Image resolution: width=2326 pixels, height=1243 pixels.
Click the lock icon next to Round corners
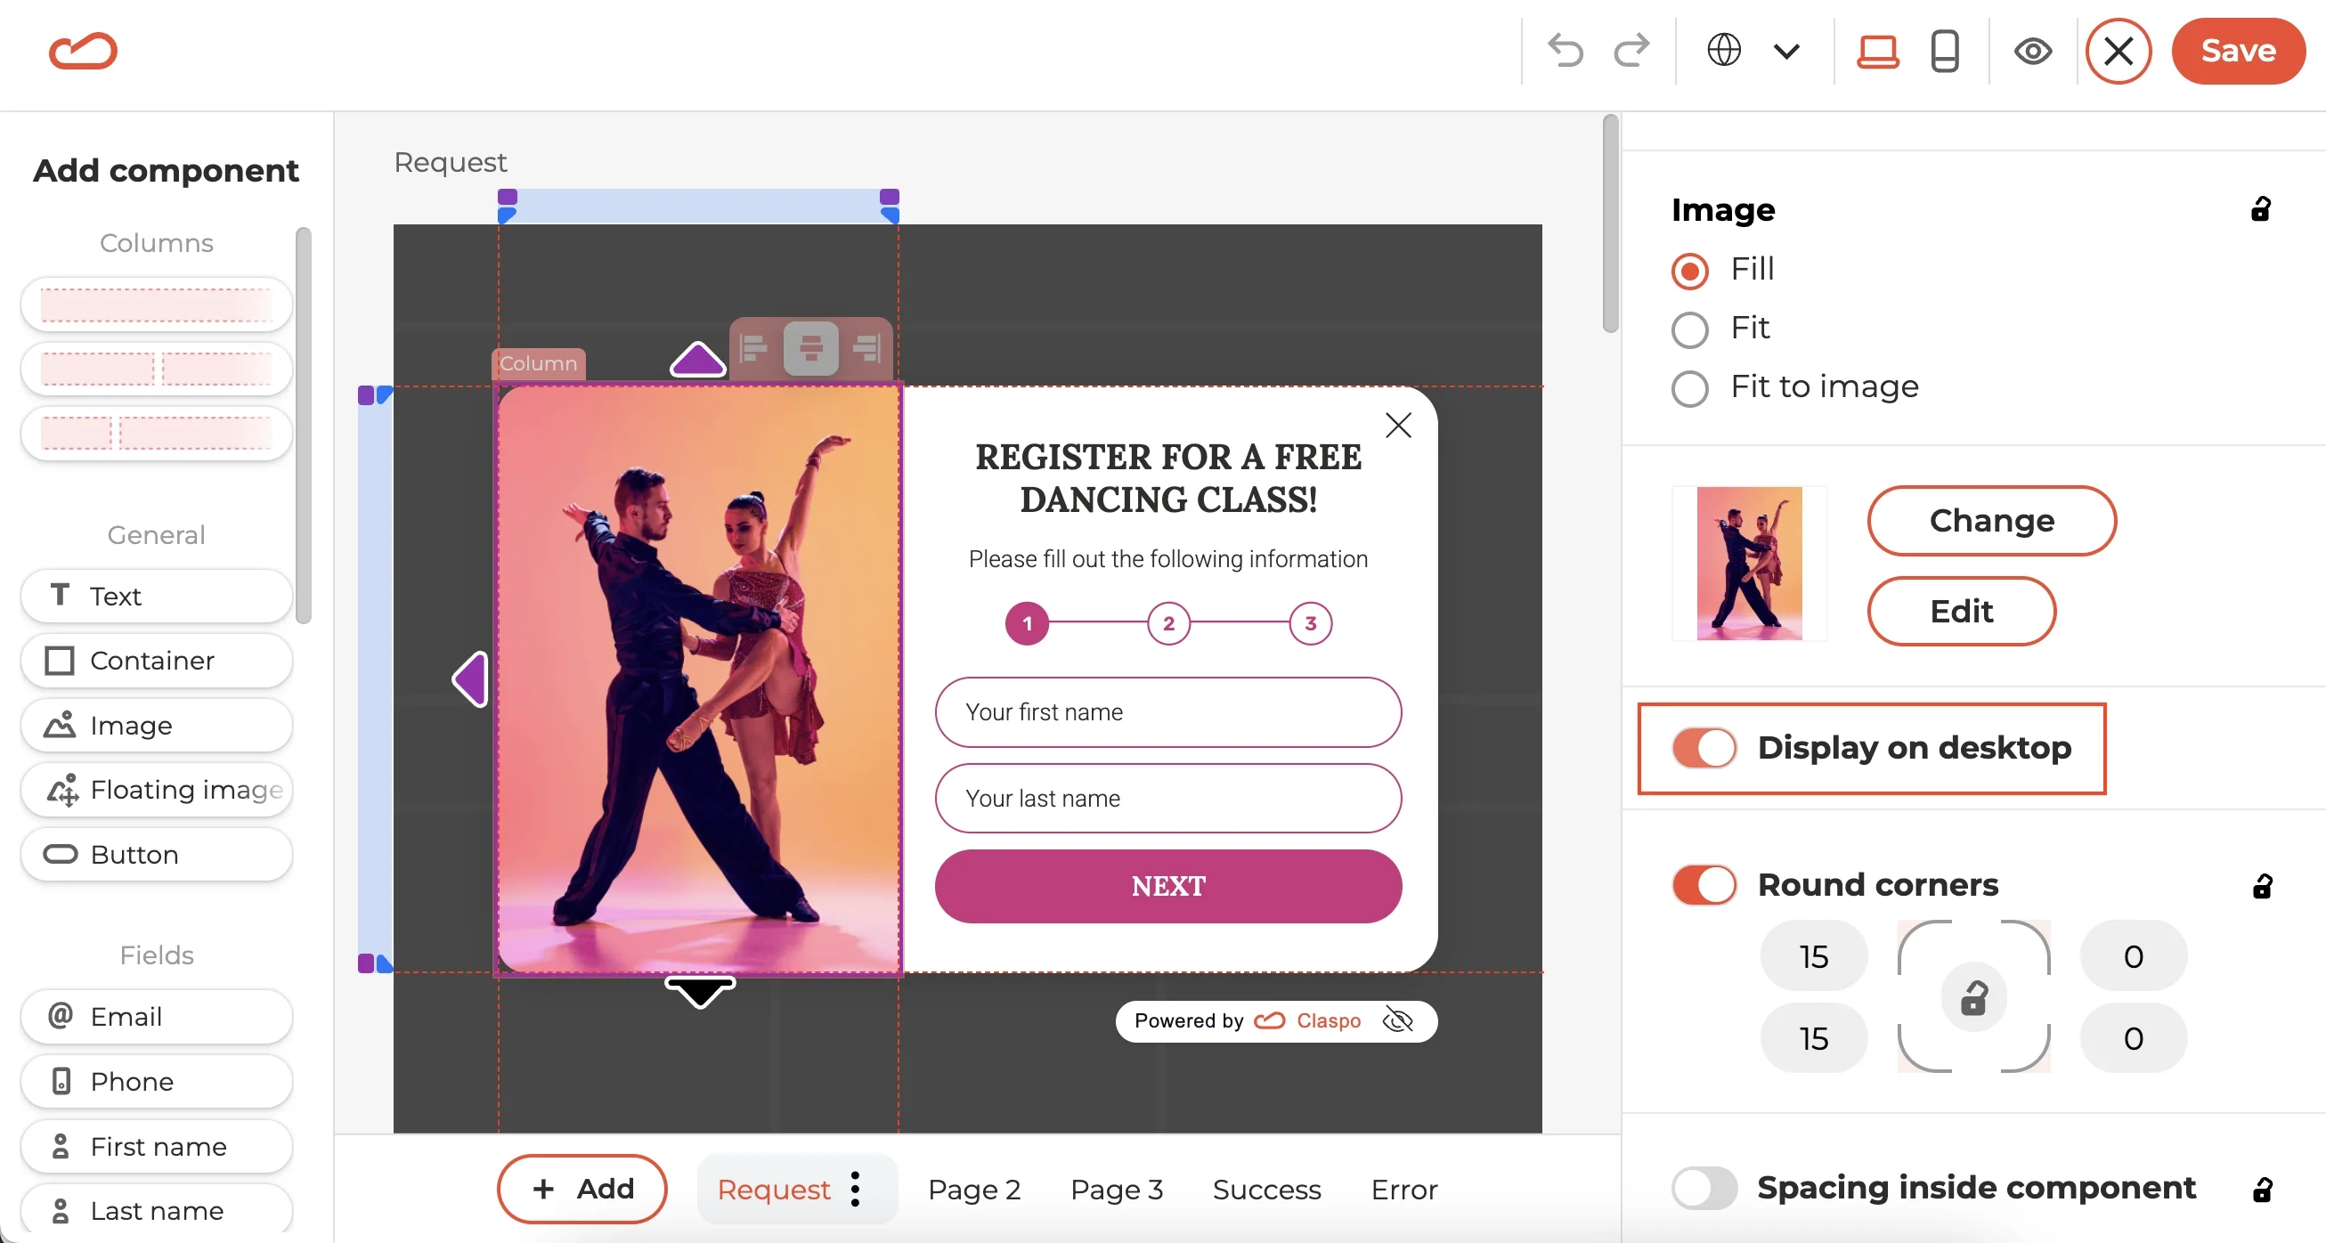pyautogui.click(x=2262, y=886)
